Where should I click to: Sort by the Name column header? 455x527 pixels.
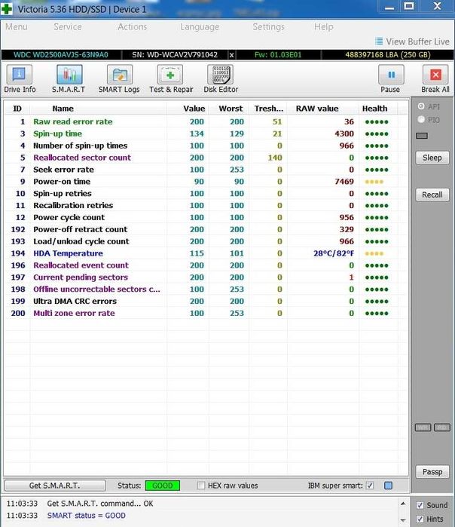[x=63, y=109]
